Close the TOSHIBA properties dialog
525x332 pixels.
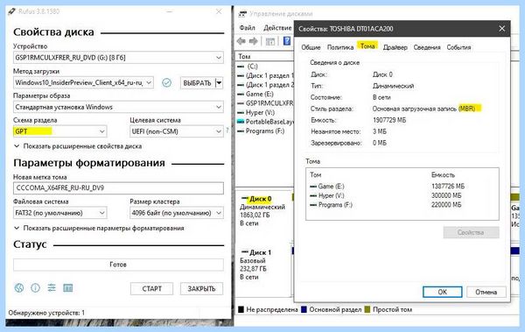[501, 29]
